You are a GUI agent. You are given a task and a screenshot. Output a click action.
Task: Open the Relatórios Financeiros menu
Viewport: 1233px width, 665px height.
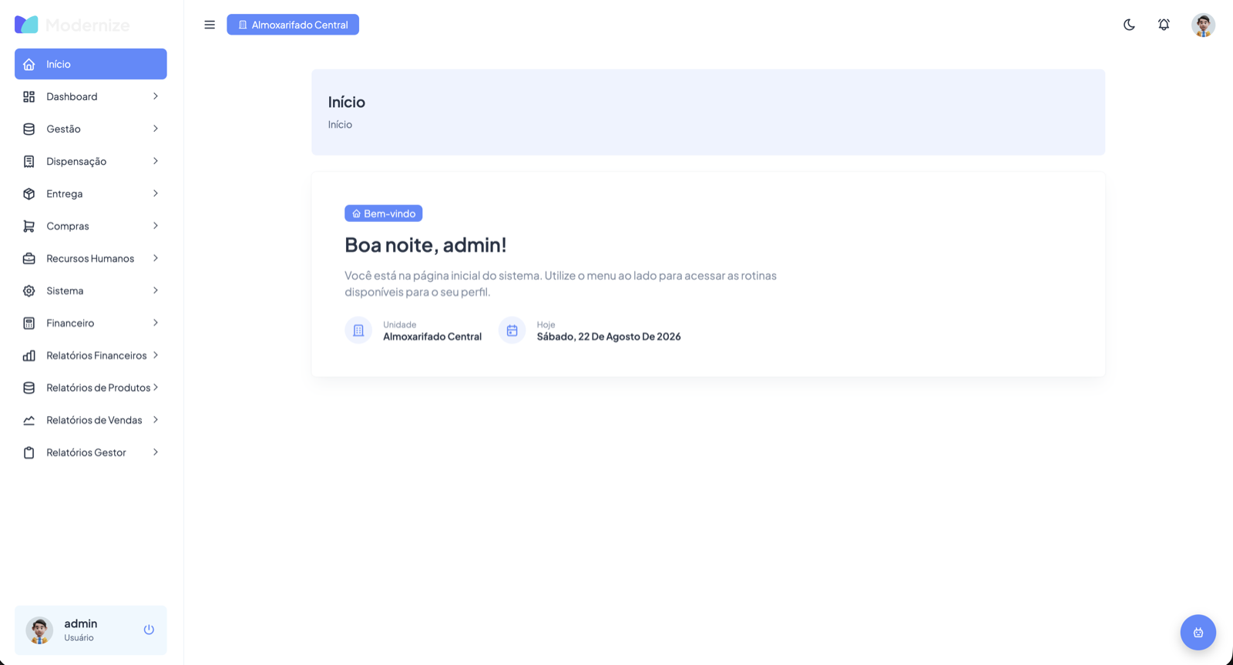[x=91, y=355]
